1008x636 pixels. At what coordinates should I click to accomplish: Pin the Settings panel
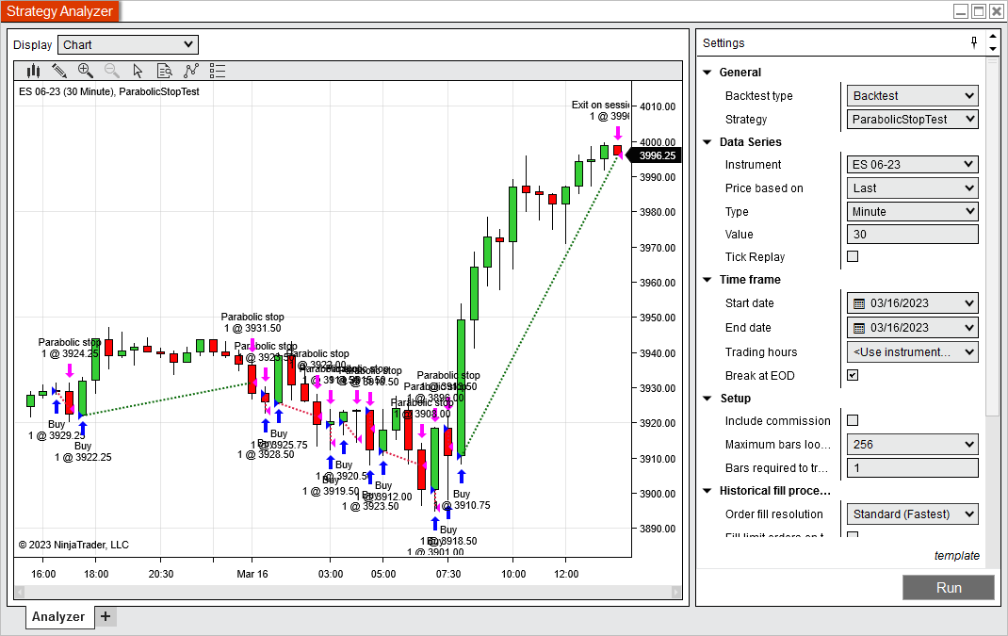(x=974, y=42)
